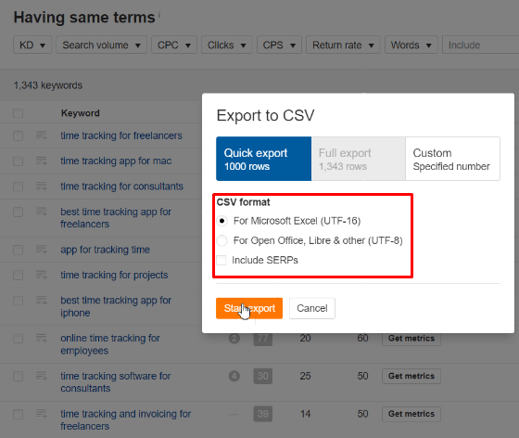Add 'time tracking for freelancers' to list icon
Viewport: 519px width, 438px height.
tap(42, 135)
